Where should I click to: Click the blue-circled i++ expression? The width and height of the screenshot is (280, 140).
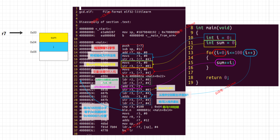tap(250, 53)
